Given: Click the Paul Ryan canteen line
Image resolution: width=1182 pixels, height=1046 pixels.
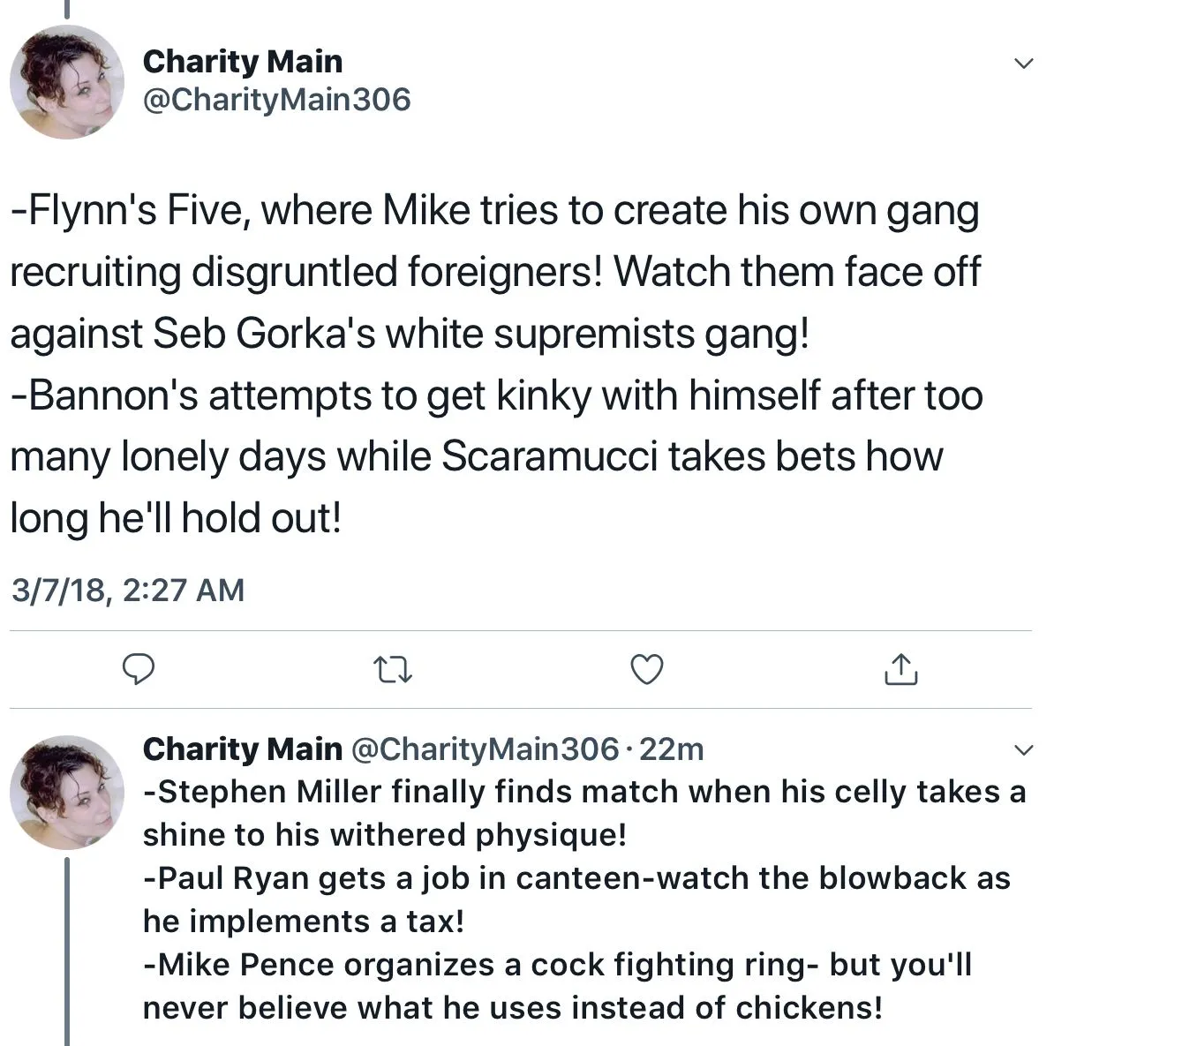Looking at the screenshot, I should [x=576, y=899].
